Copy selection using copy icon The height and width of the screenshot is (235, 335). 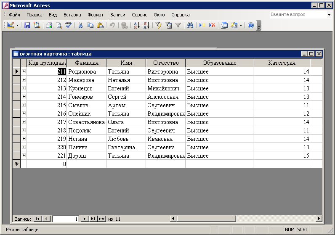tap(90, 25)
